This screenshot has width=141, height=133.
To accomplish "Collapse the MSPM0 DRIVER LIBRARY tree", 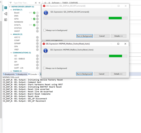I will pos(10,7).
